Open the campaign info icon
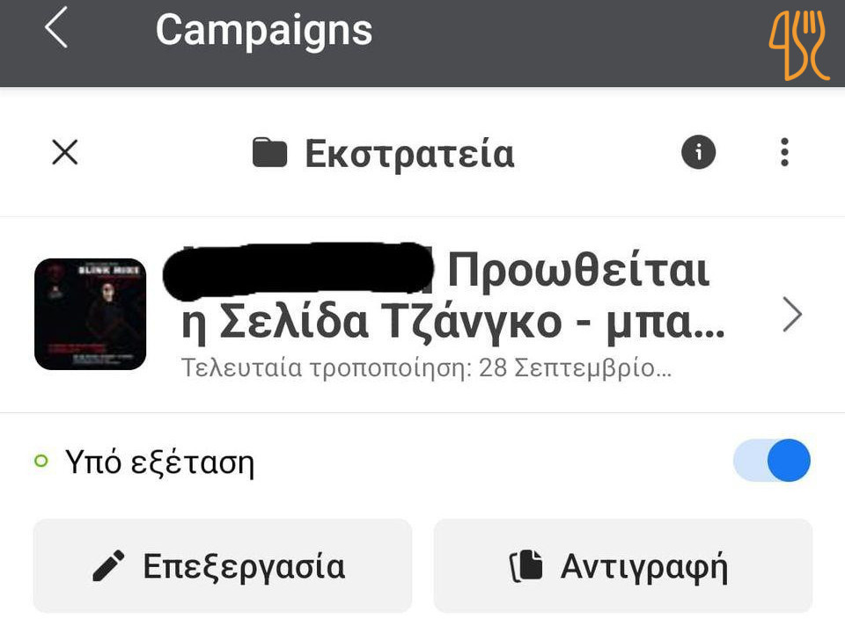The image size is (845, 633). point(698,152)
